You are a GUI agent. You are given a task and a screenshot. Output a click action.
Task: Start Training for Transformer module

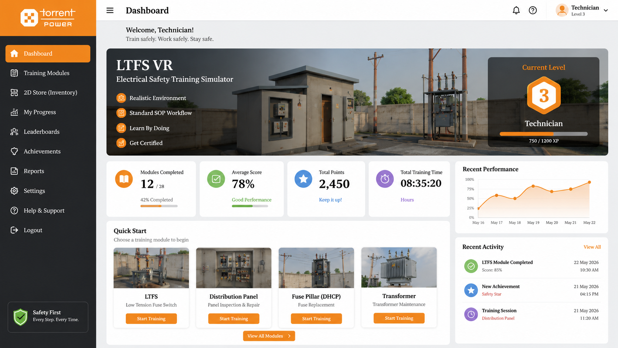point(399,318)
